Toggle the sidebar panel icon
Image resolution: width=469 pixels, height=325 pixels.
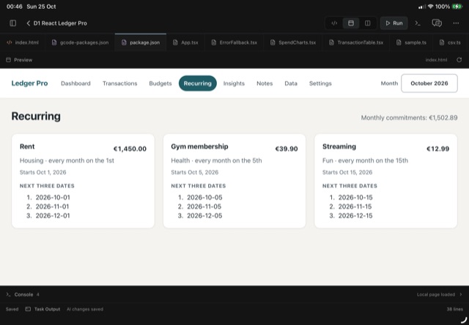coord(13,23)
